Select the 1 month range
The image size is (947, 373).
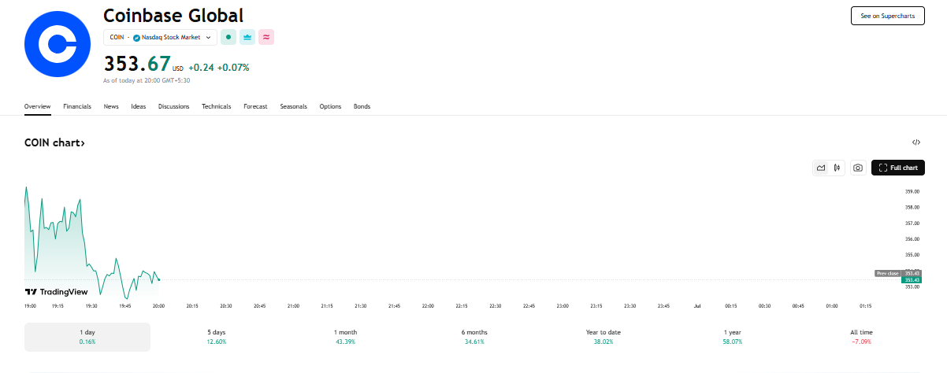pos(345,337)
